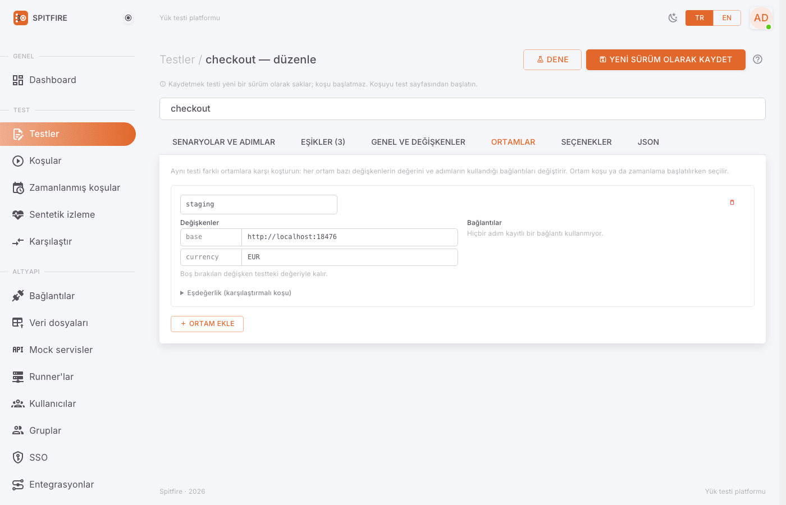786x505 pixels.
Task: Click the DENE button
Action: 552,59
